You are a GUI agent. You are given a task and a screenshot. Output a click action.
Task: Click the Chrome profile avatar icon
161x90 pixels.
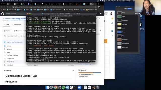pos(99,7)
